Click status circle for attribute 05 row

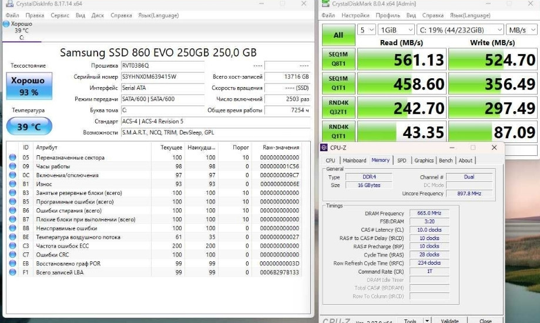click(x=13, y=157)
